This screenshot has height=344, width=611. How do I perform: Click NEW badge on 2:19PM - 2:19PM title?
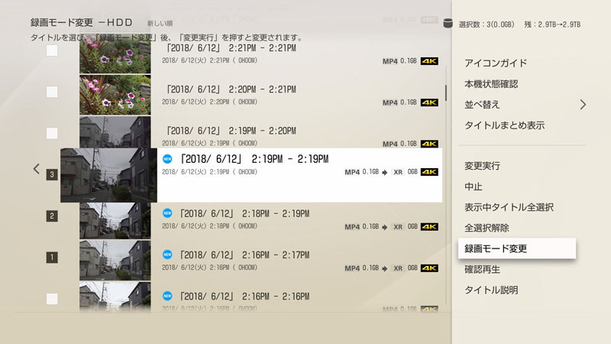pyautogui.click(x=167, y=159)
